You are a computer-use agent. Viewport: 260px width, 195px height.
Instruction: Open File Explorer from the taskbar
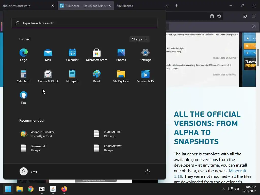coord(19,189)
